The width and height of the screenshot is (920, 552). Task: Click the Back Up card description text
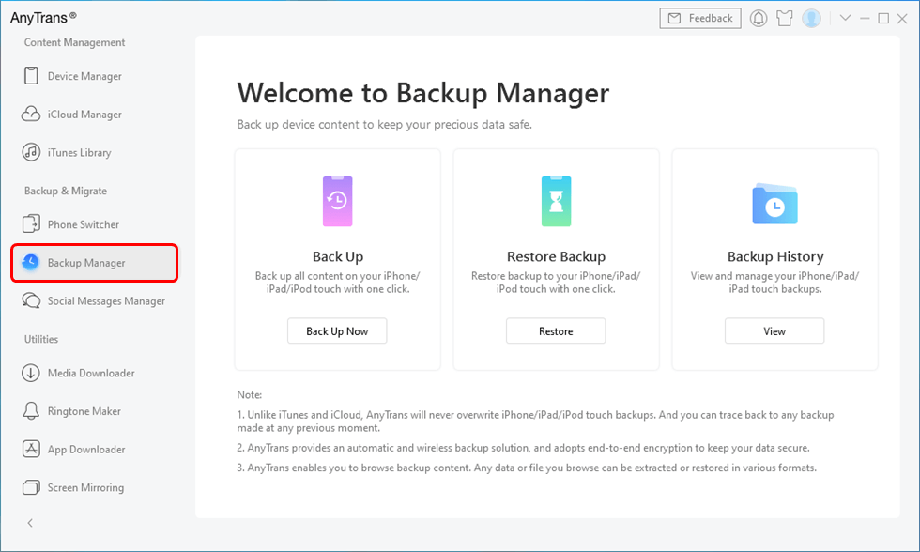point(337,283)
